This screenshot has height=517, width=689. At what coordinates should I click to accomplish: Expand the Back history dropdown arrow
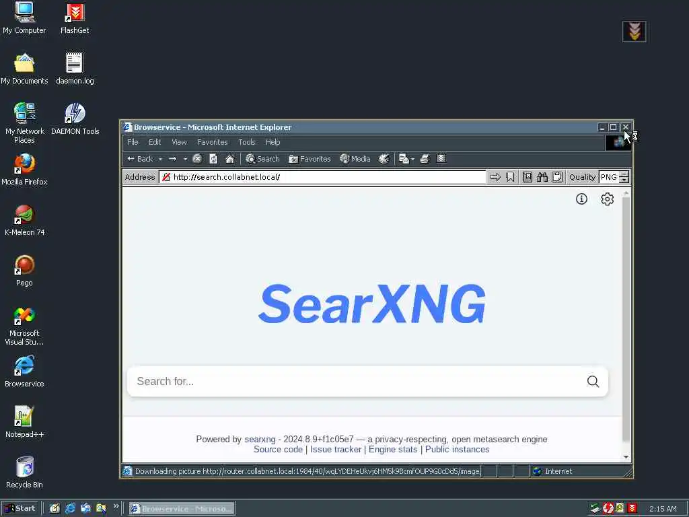160,159
